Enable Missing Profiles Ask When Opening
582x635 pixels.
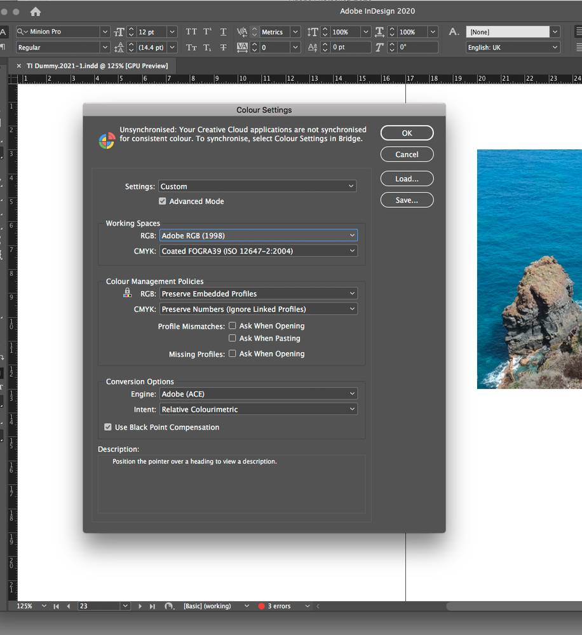pos(233,353)
